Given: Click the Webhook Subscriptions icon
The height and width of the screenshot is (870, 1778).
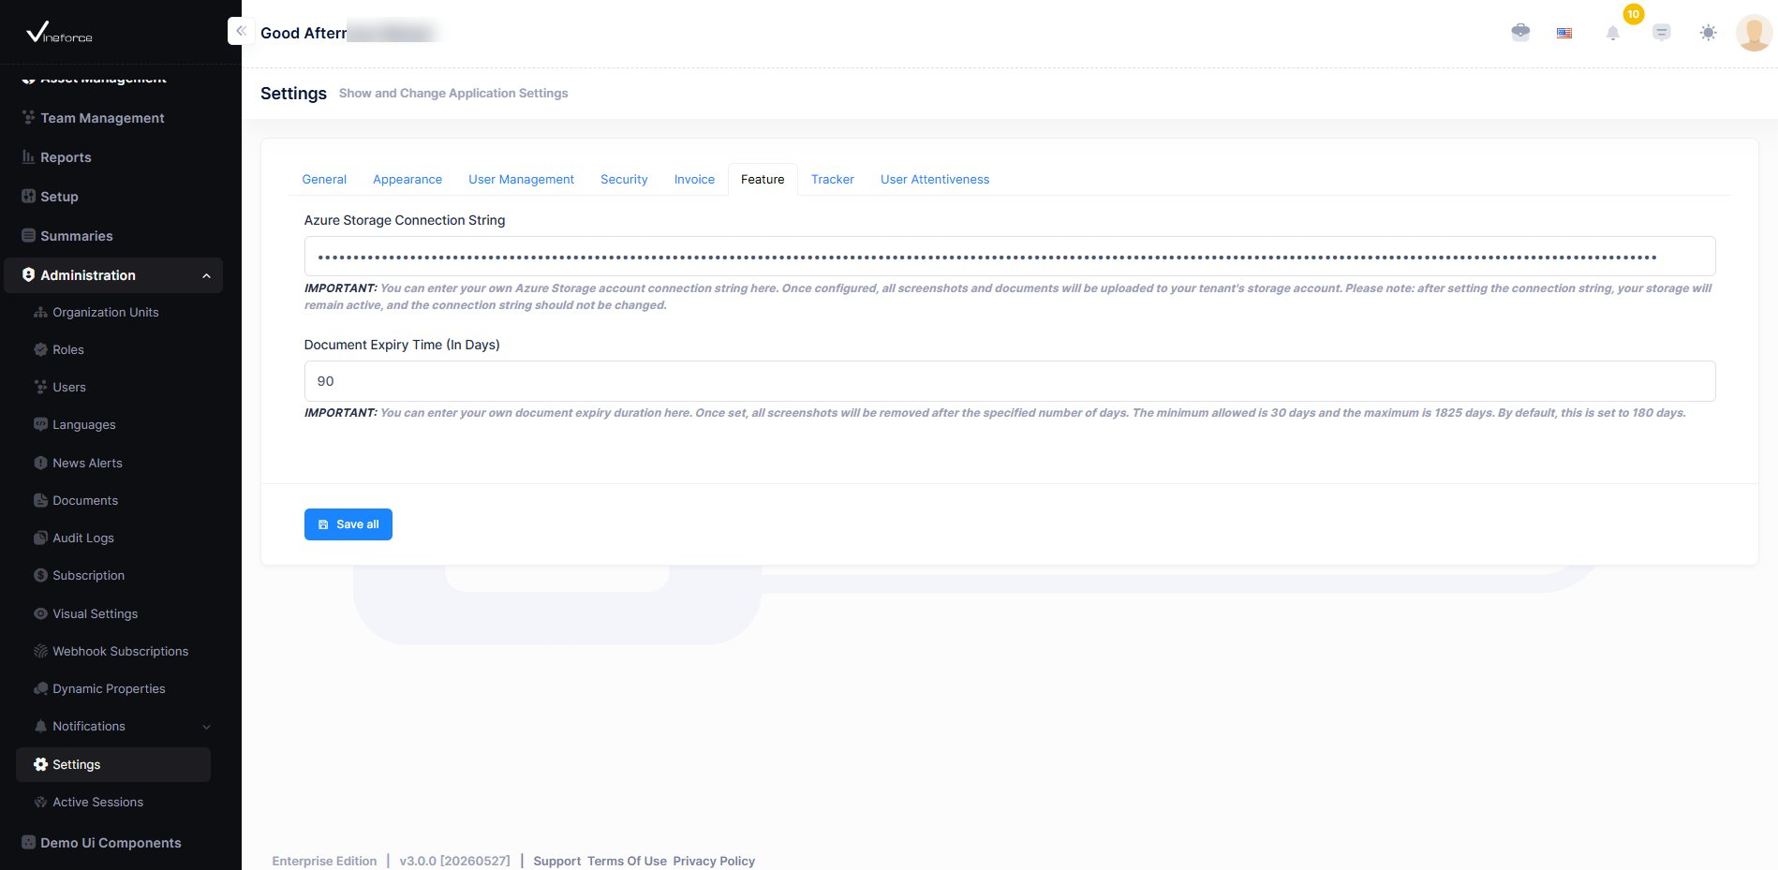Looking at the screenshot, I should pos(40,651).
